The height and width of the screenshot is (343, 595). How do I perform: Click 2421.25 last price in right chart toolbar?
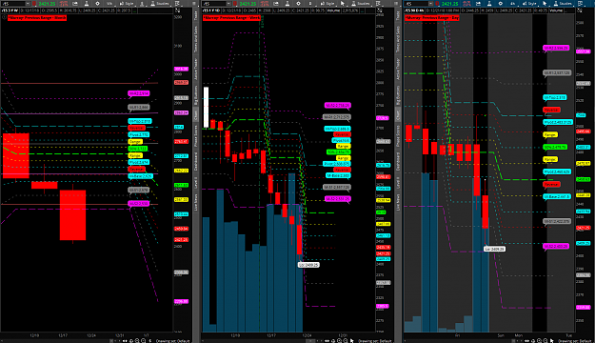click(450, 4)
